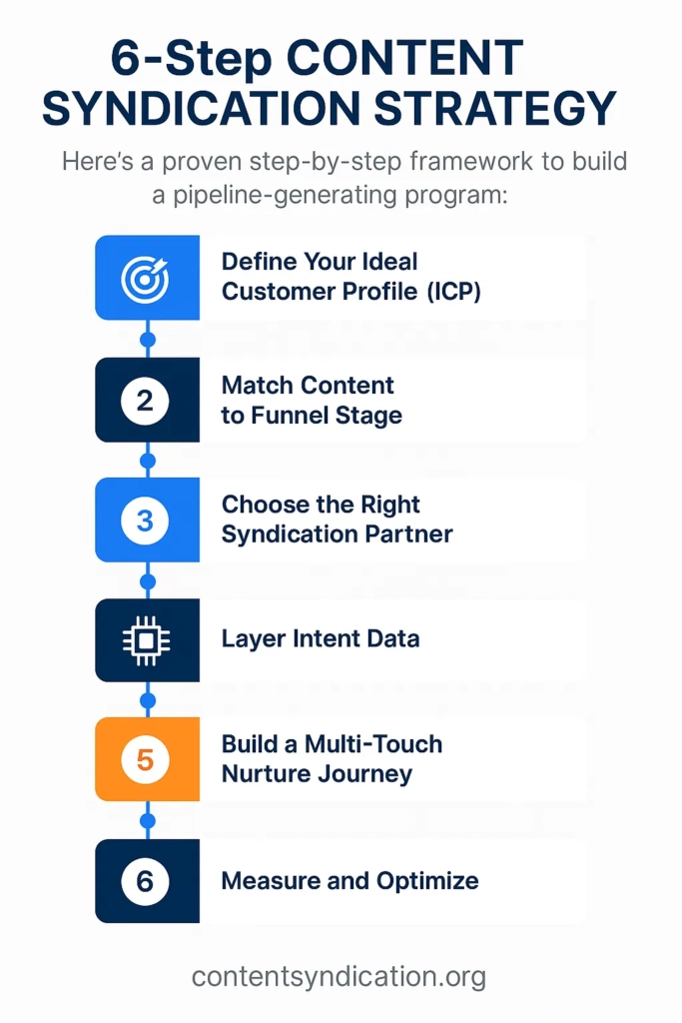Select the number 3 circle icon
The image size is (682, 1023).
pyautogui.click(x=146, y=519)
